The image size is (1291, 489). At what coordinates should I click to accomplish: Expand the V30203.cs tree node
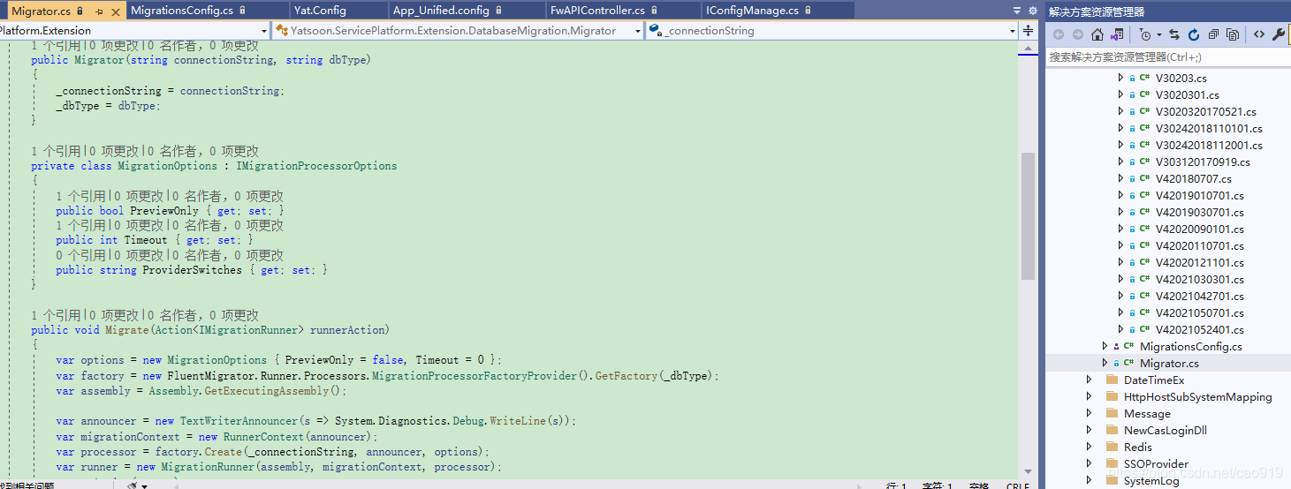(x=1120, y=78)
